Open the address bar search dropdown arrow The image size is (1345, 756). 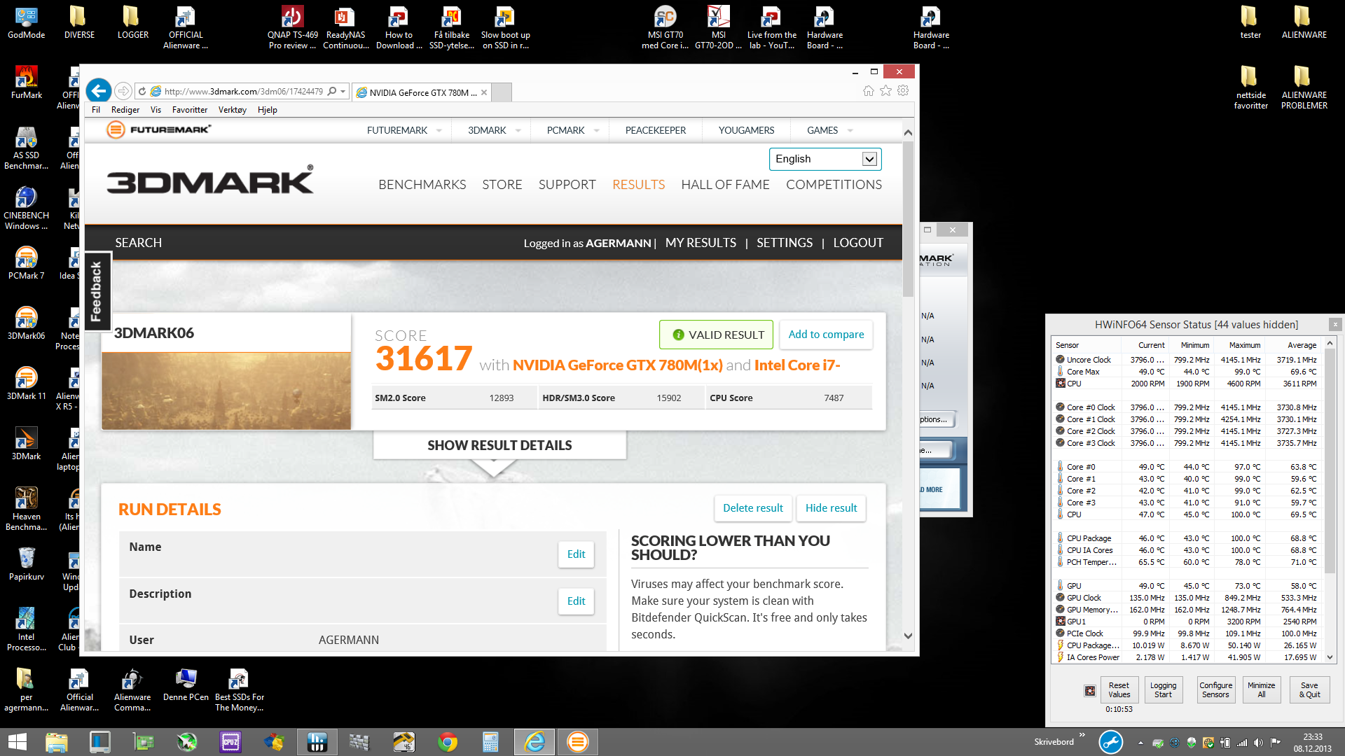343,92
